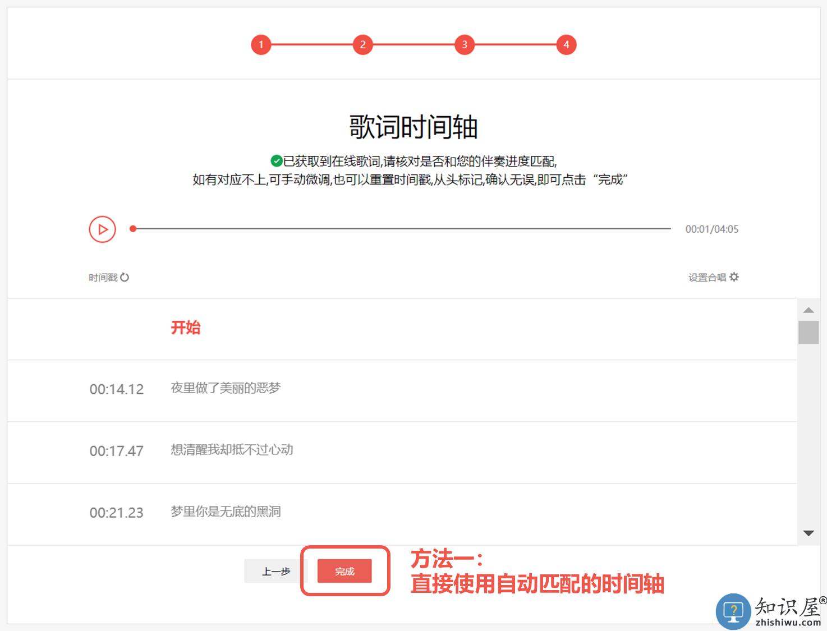
Task: Click the 开始 start marker row
Action: 186,328
